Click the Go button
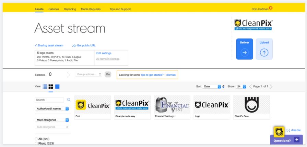 click(108, 74)
